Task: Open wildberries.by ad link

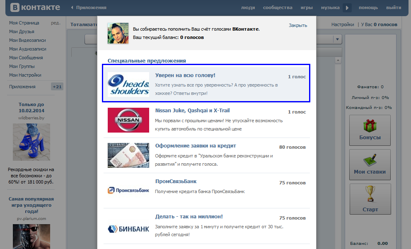Action: [x=31, y=118]
